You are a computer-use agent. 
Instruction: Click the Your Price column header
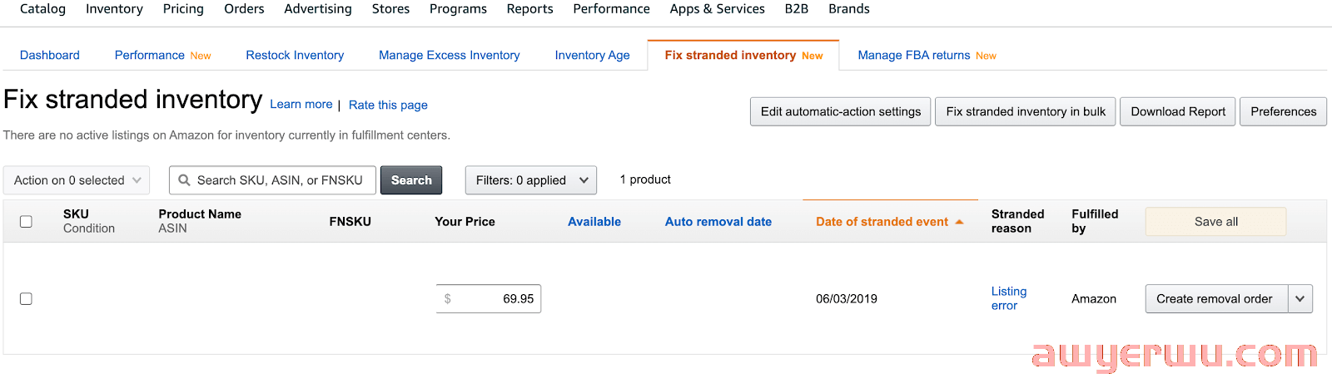pos(465,222)
